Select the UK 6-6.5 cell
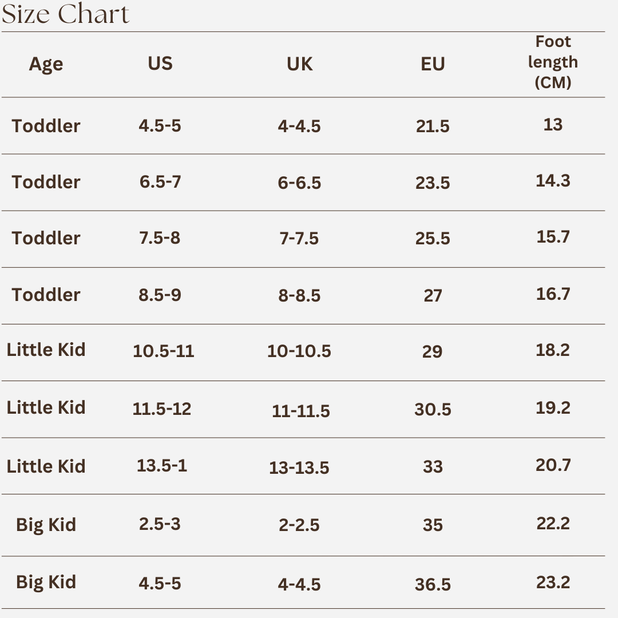 coord(299,183)
